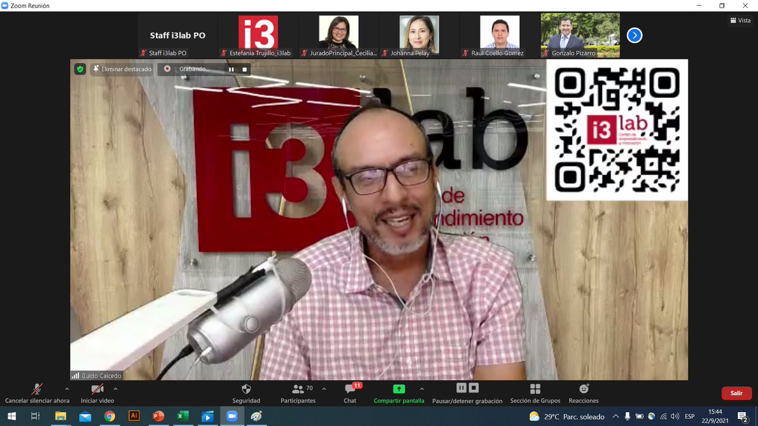The image size is (758, 426).
Task: Open Mail app from taskbar
Action: (85, 417)
